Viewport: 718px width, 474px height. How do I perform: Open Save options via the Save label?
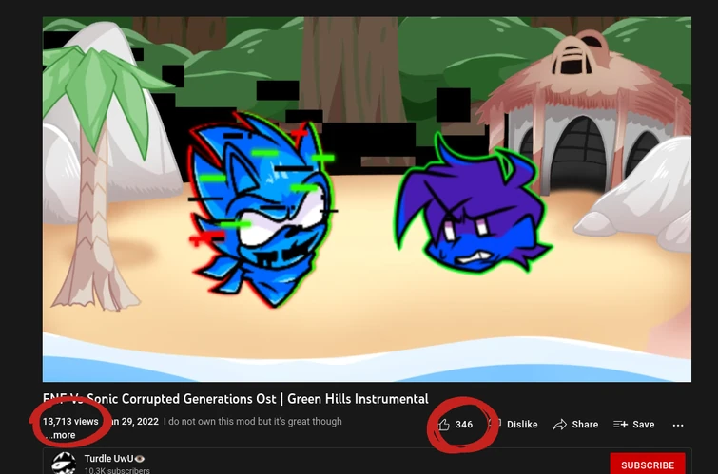(644, 425)
